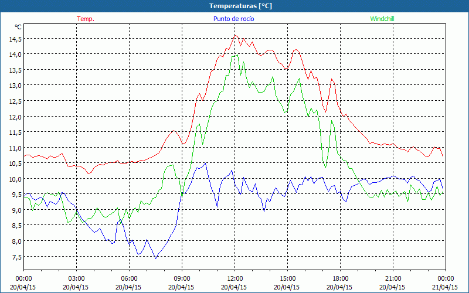The image size is (469, 293).
Task: Click the 21/04/15 date label
Action: tap(445, 287)
